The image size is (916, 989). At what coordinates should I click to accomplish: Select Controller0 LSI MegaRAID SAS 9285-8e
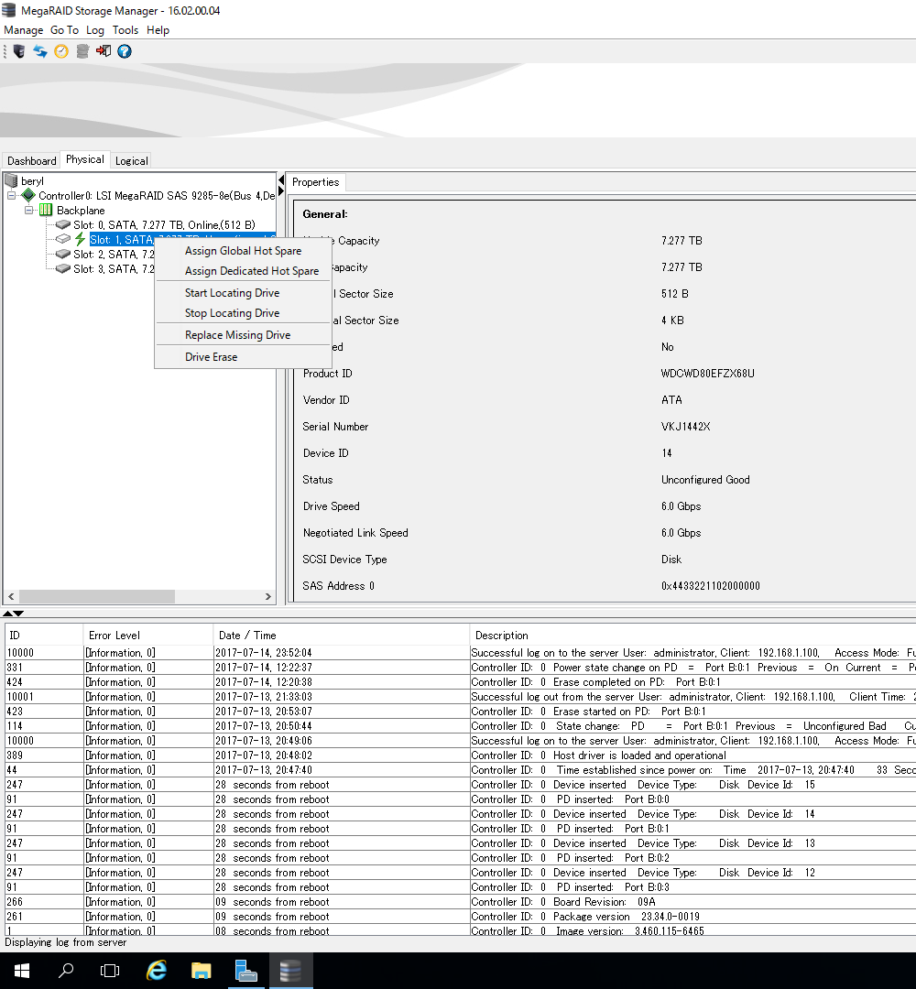point(157,196)
